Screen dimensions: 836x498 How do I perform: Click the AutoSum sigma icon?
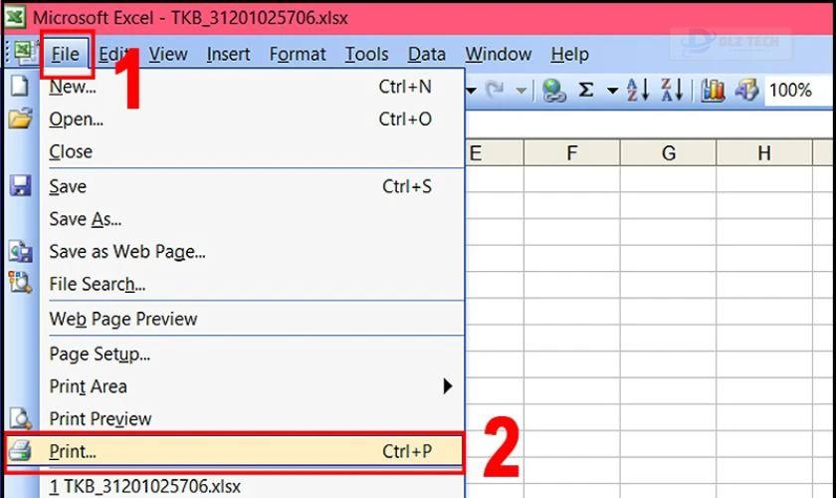coord(586,90)
